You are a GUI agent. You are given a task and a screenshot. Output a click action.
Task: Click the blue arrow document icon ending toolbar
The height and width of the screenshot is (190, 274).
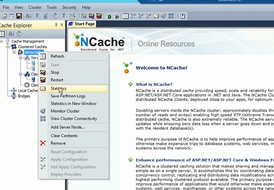click(x=183, y=16)
